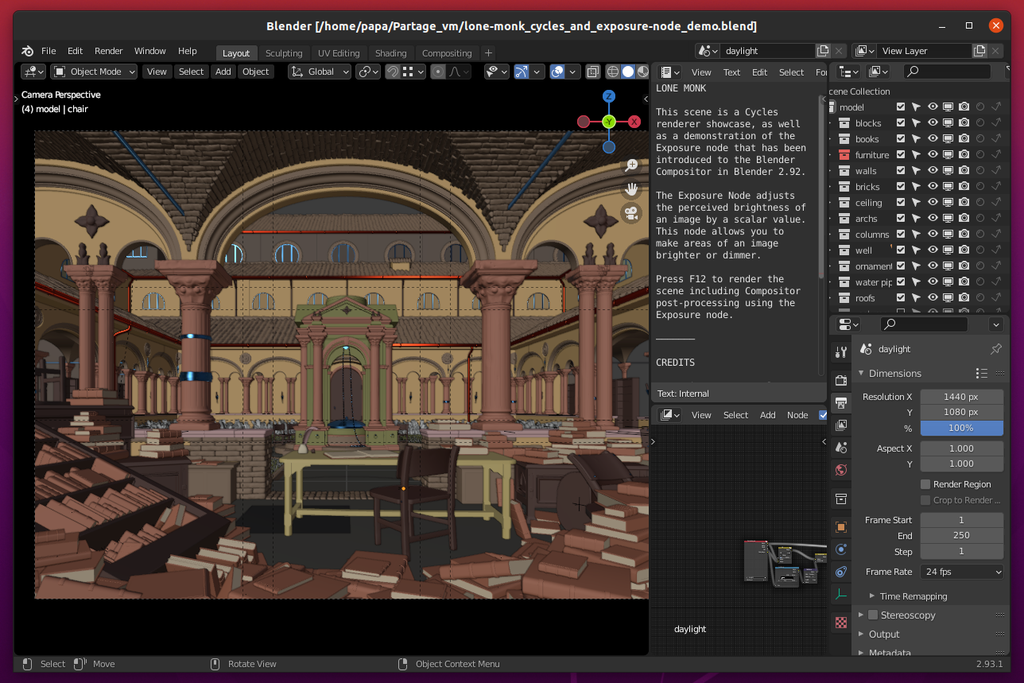Viewport: 1024px width, 683px height.
Task: Toggle viewport gizmos display button
Action: click(x=522, y=72)
